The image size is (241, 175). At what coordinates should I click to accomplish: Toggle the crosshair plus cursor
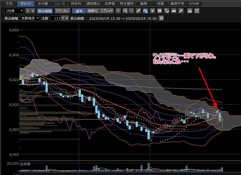(118, 11)
